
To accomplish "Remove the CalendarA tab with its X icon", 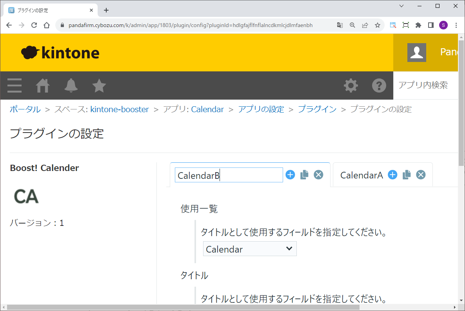I will 421,175.
